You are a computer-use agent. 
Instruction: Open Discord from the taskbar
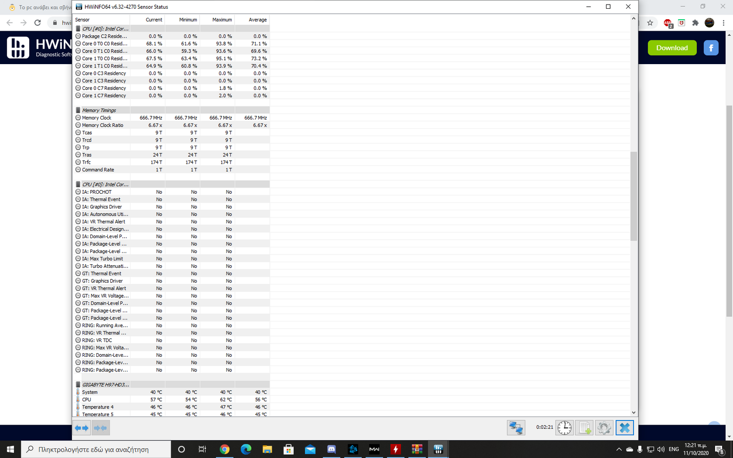pyautogui.click(x=332, y=449)
